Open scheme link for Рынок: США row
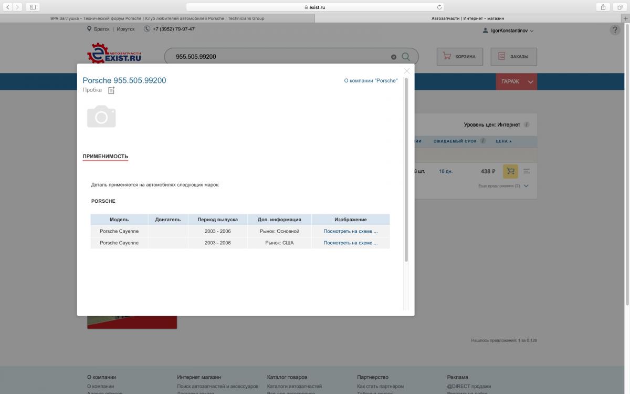The height and width of the screenshot is (394, 630). (350, 243)
